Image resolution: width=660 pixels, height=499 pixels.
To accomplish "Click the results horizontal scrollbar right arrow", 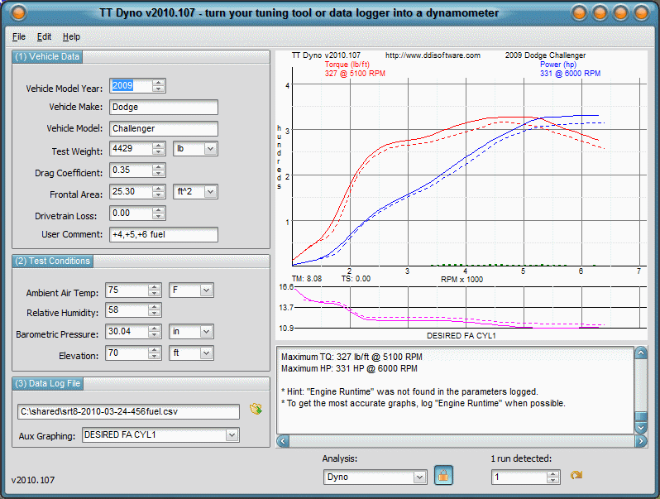I will [x=641, y=441].
